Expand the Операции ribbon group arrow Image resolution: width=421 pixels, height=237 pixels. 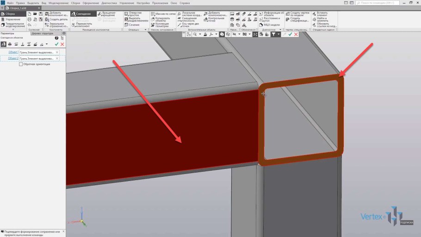pos(145,30)
